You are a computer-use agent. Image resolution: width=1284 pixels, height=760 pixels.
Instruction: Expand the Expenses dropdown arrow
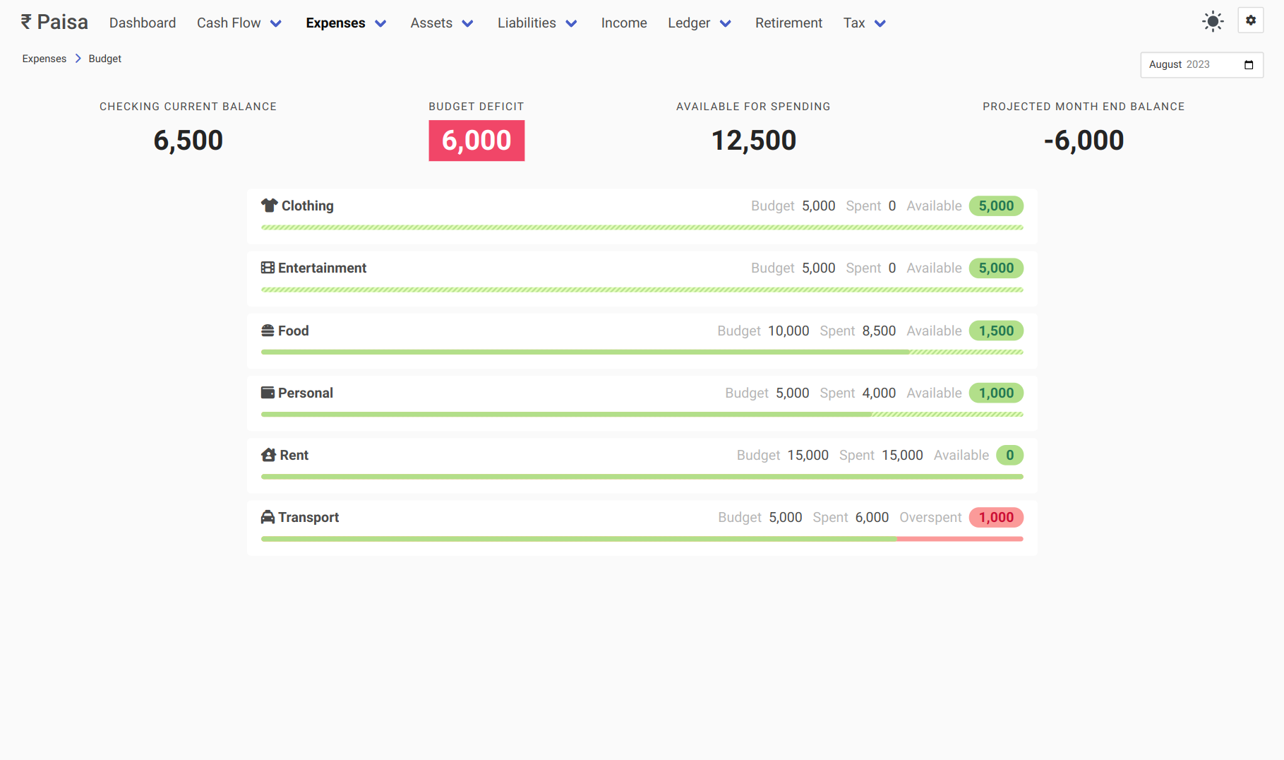(x=380, y=23)
